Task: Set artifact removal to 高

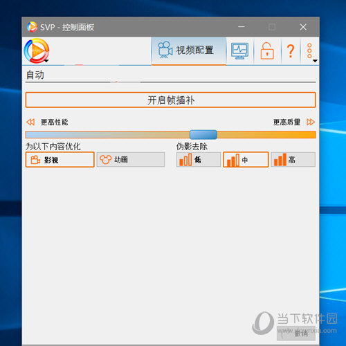Action: click(293, 159)
